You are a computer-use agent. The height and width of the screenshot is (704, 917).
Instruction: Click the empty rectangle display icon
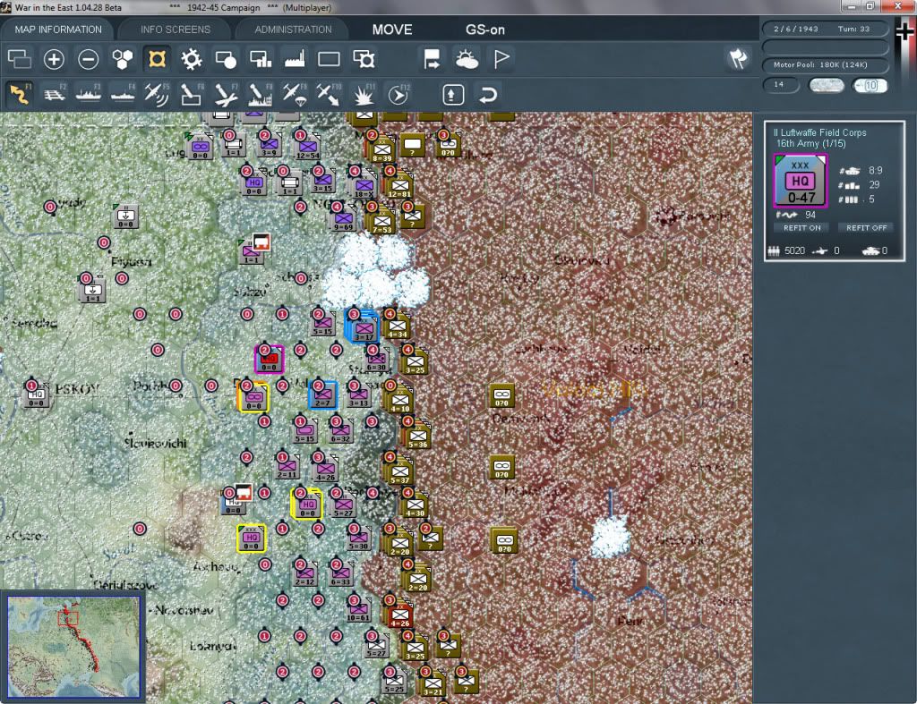[329, 59]
